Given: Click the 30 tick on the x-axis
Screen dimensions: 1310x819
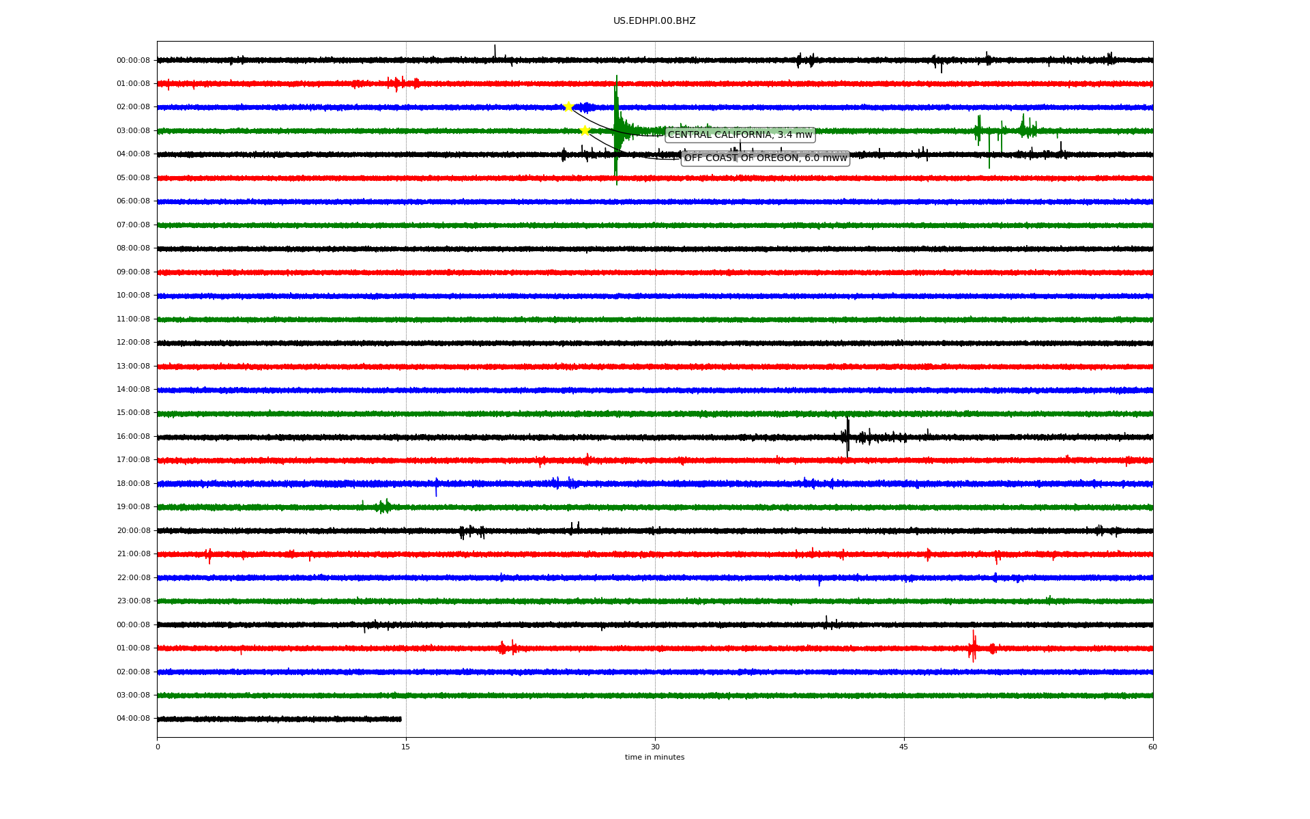Looking at the screenshot, I should pyautogui.click(x=655, y=747).
